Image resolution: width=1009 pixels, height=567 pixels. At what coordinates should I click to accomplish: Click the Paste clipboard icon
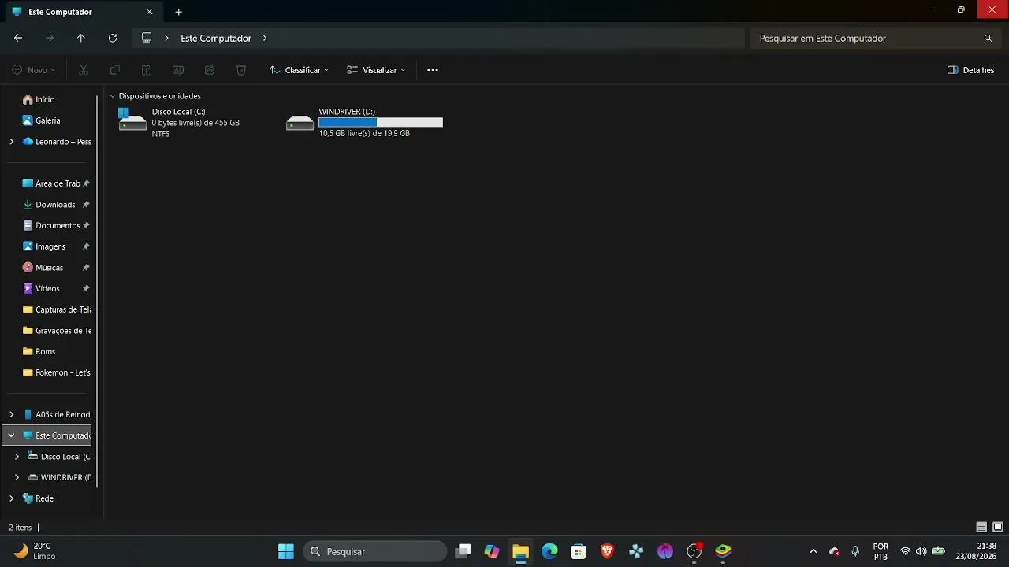147,70
